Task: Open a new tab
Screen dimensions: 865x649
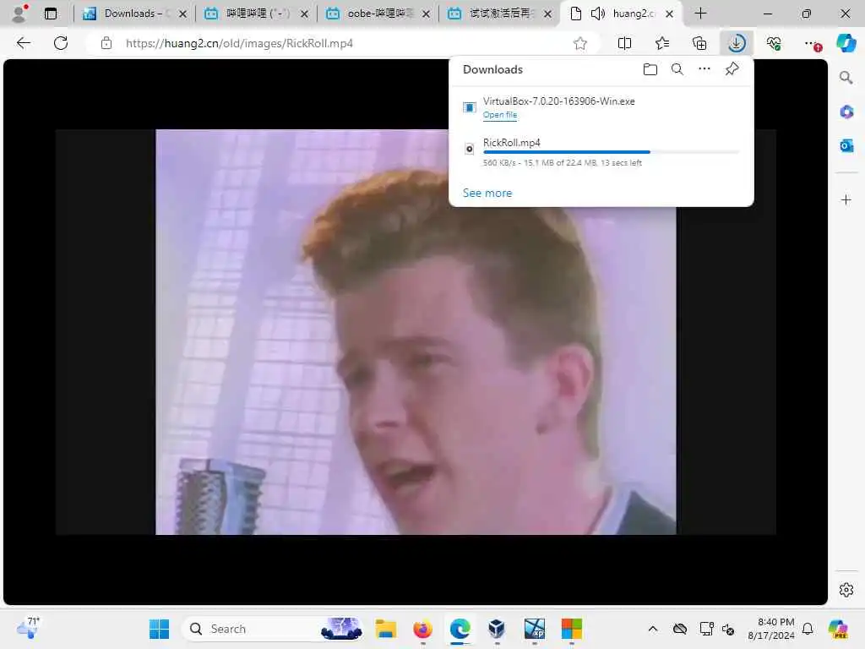Action: tap(700, 14)
